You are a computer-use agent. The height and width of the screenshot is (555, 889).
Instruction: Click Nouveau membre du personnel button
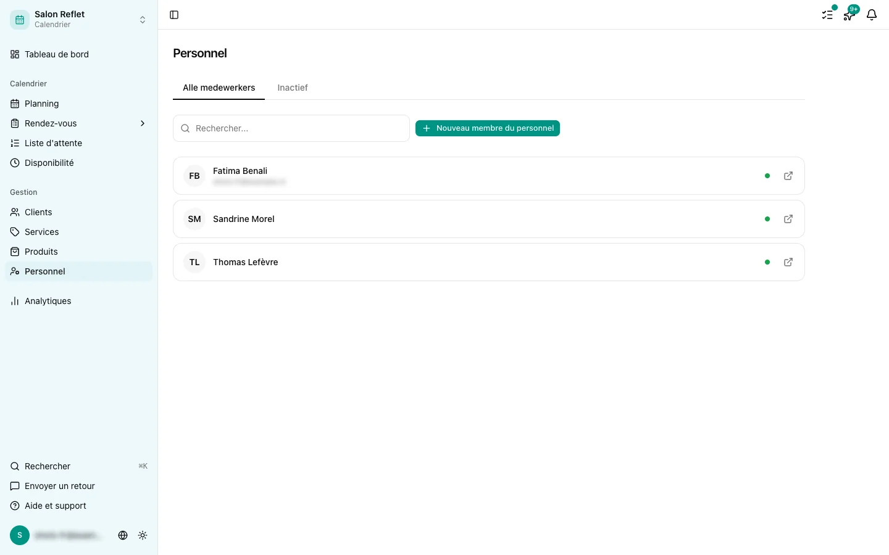pos(488,128)
